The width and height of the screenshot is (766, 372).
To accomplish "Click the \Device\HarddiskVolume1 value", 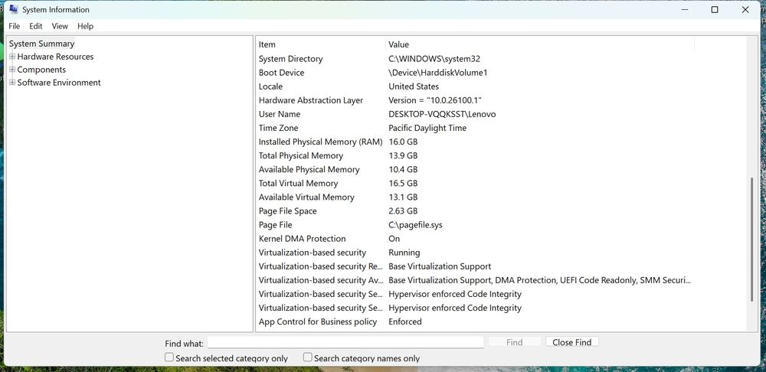I will (x=438, y=73).
